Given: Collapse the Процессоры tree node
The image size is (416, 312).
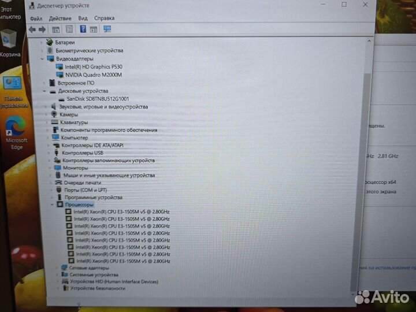Looking at the screenshot, I should point(52,205).
